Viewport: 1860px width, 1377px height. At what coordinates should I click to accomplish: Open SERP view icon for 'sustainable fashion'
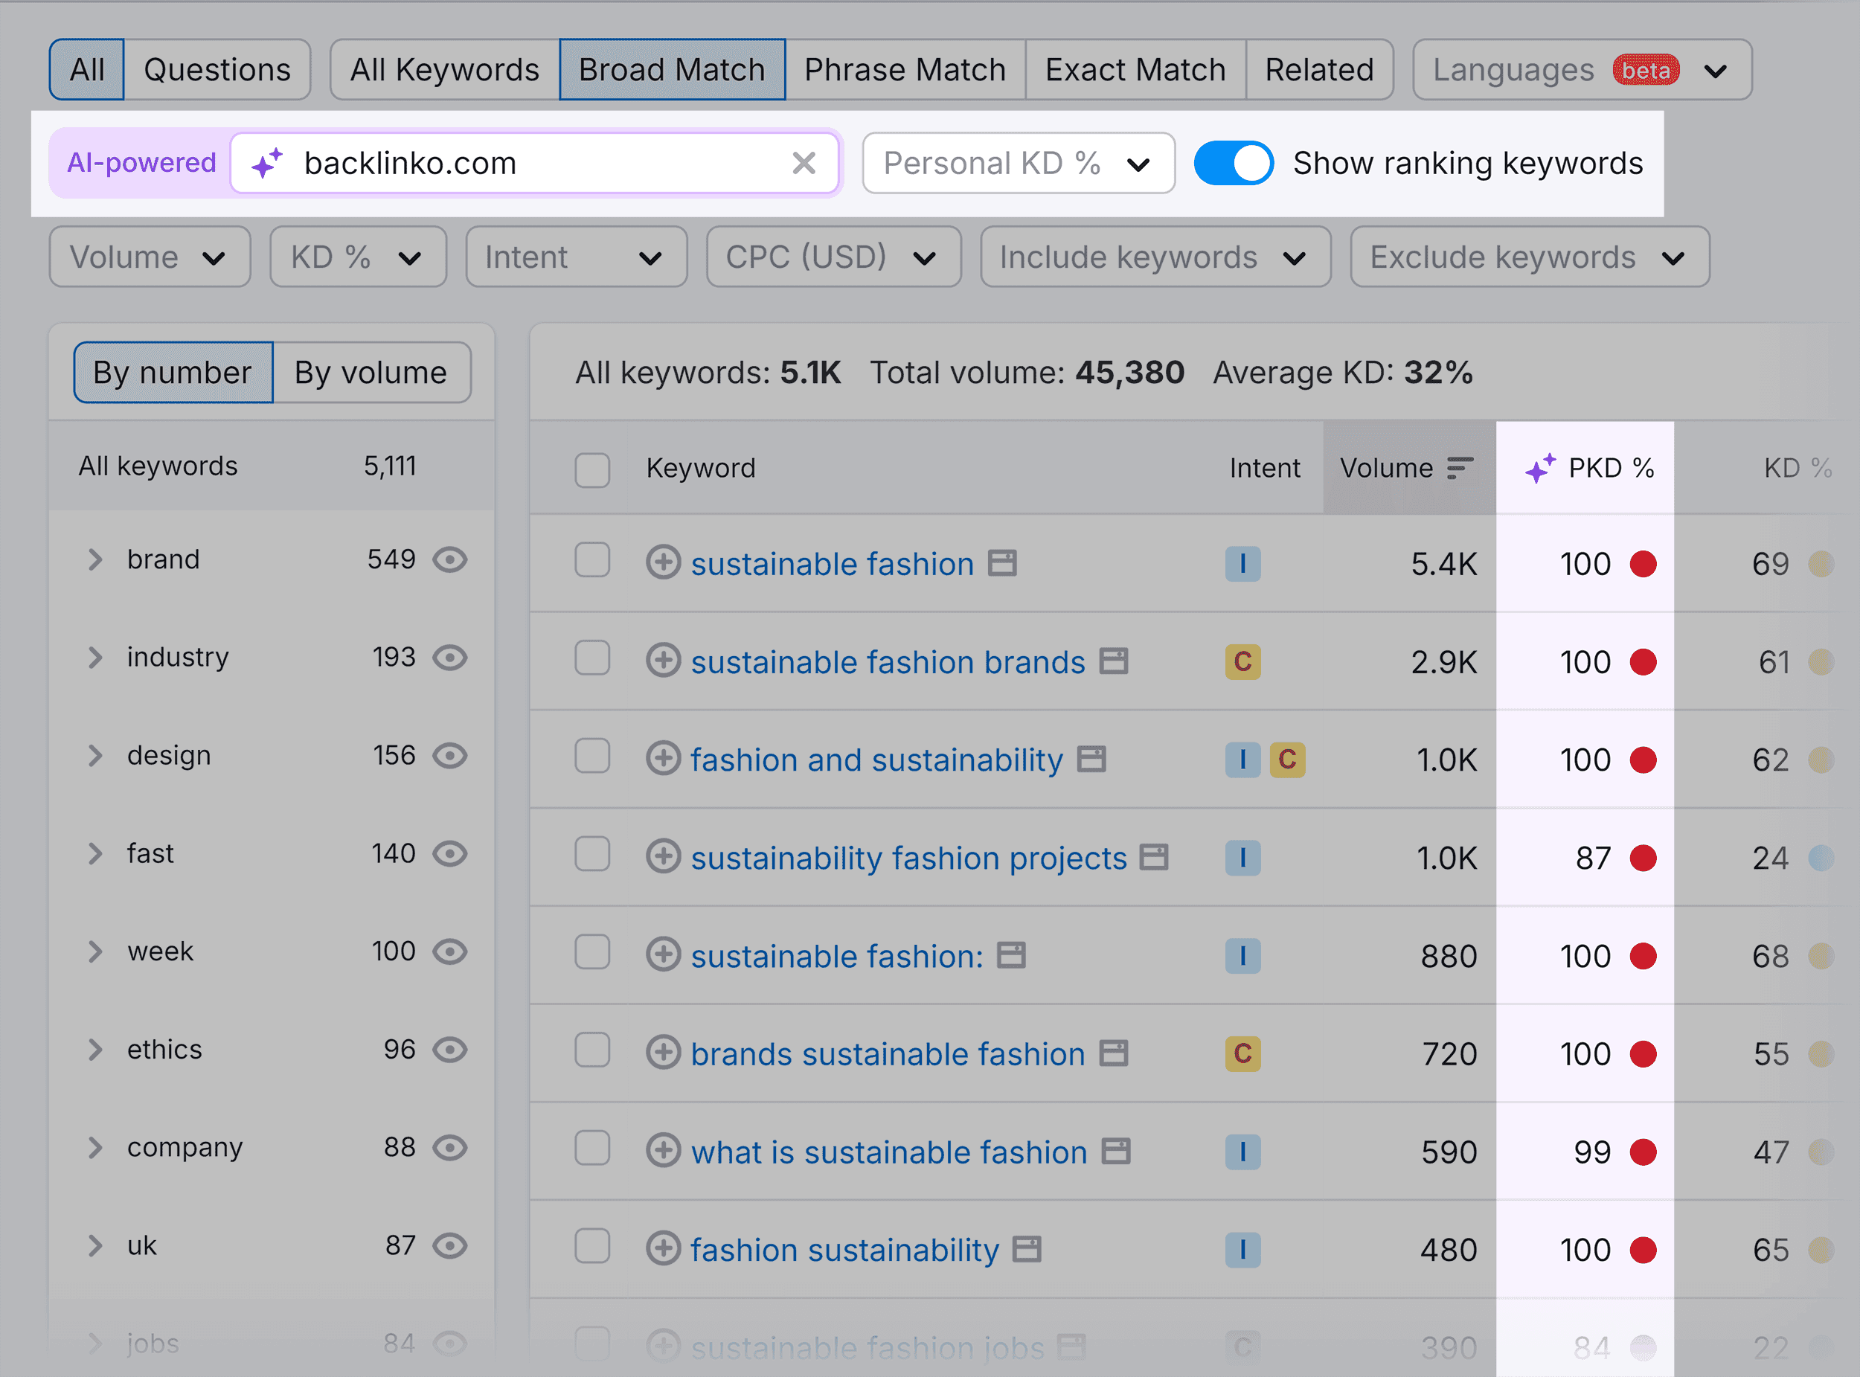[1002, 563]
